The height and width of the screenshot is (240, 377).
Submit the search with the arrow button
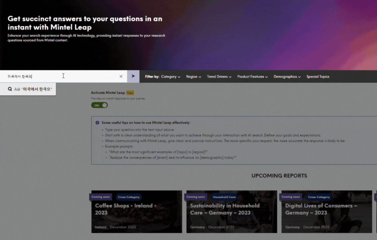tap(133, 76)
